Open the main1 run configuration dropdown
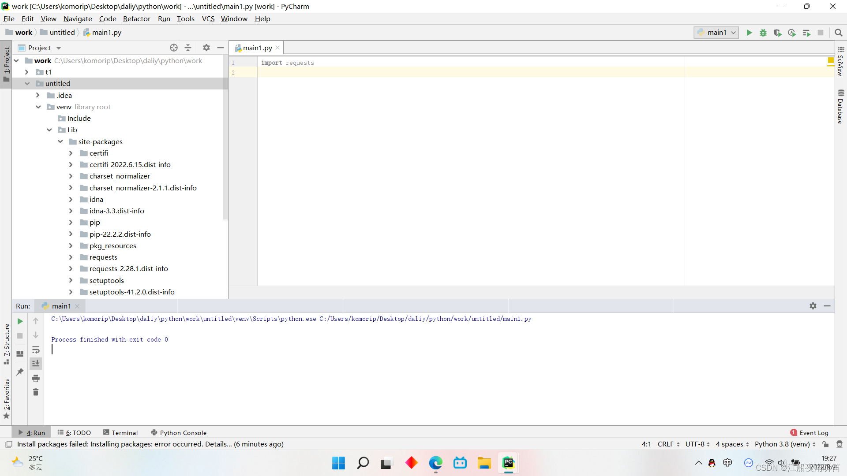 717,33
